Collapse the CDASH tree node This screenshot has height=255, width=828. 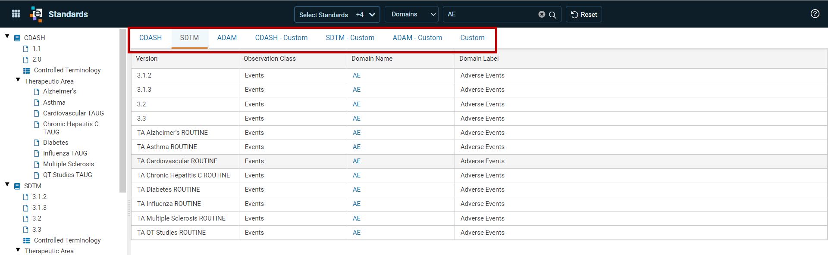[7, 37]
